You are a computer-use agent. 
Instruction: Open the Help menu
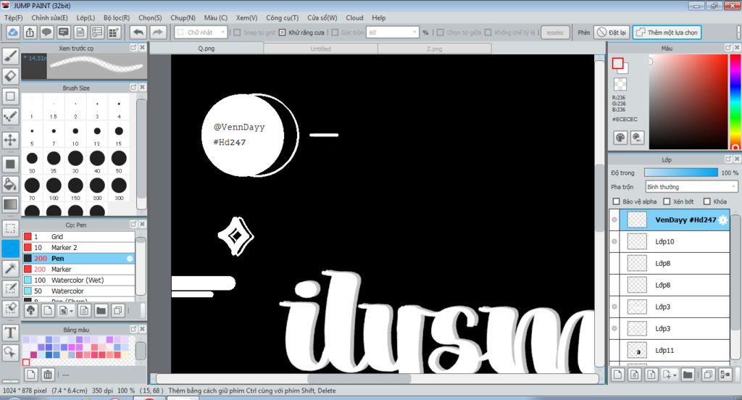(378, 17)
